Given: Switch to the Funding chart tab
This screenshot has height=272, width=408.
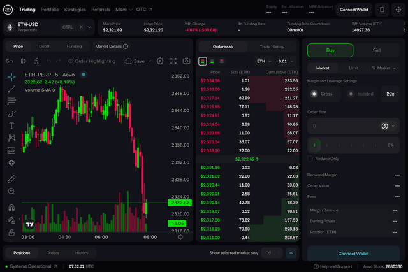Looking at the screenshot, I should (x=74, y=47).
